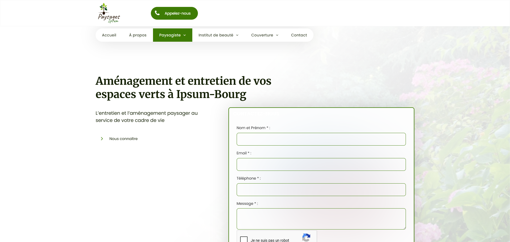The image size is (510, 242).
Task: Click the phone icon in Appelez-nous button
Action: (x=157, y=13)
